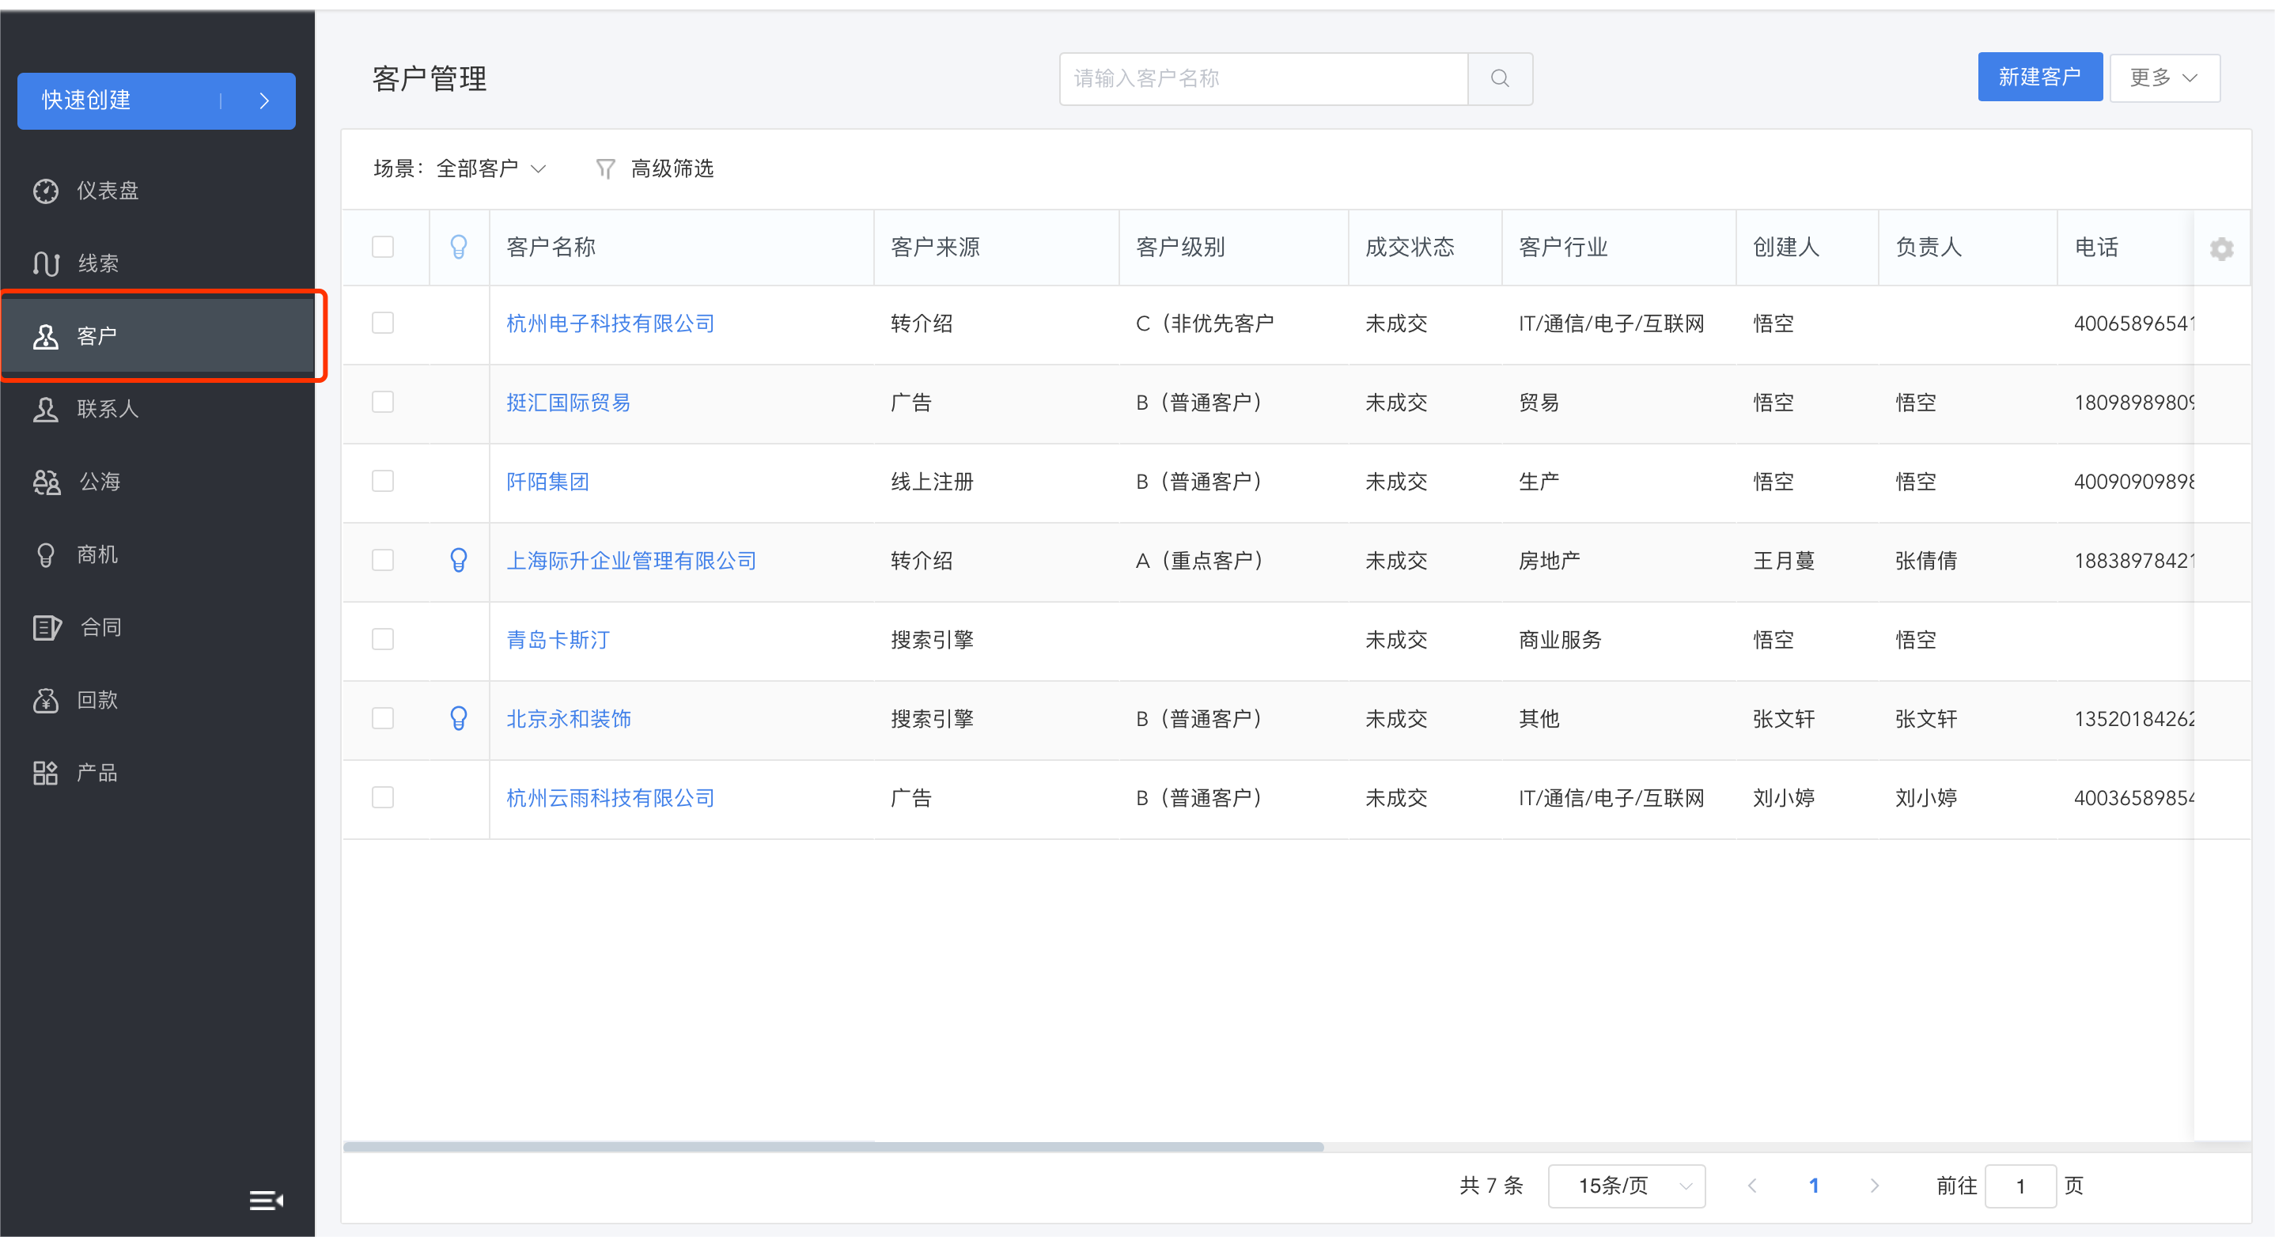Click the 请输入客户名称 search field
The height and width of the screenshot is (1237, 2275).
pos(1263,78)
